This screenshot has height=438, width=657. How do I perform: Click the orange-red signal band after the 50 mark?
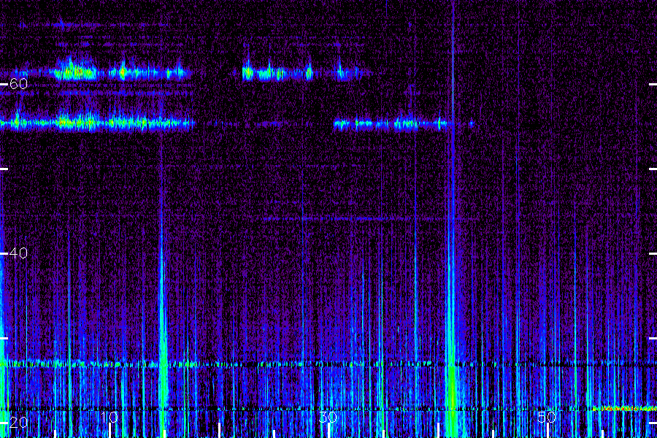pyautogui.click(x=625, y=408)
